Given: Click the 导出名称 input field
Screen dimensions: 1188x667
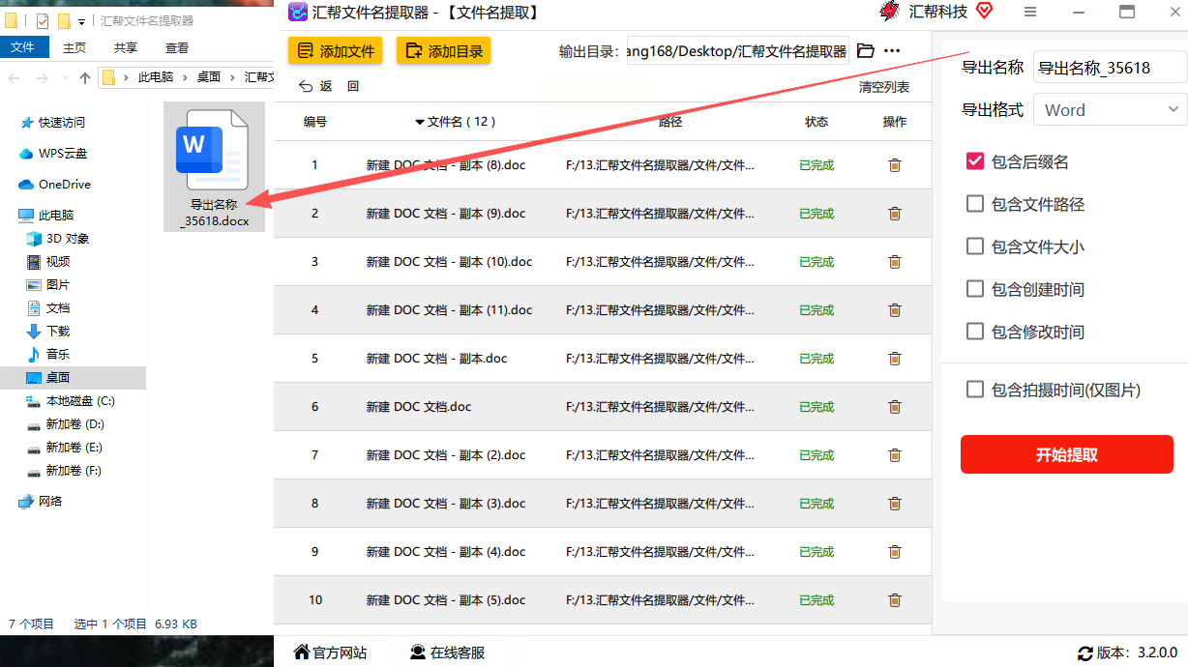Looking at the screenshot, I should [1111, 68].
